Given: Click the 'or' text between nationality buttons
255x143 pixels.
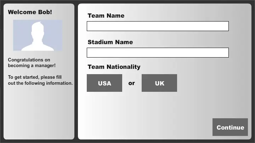Looking at the screenshot, I should click(132, 83).
